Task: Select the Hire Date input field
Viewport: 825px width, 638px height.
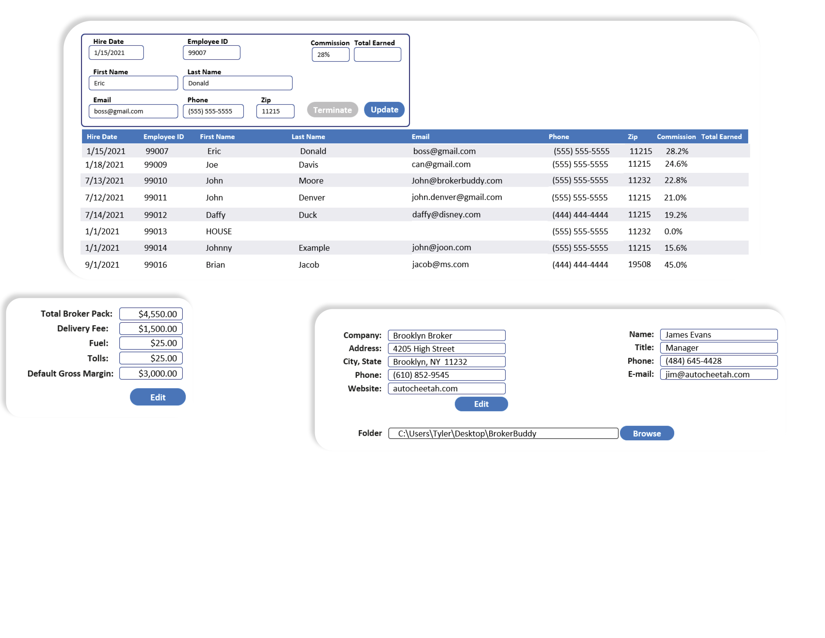Action: coord(116,53)
